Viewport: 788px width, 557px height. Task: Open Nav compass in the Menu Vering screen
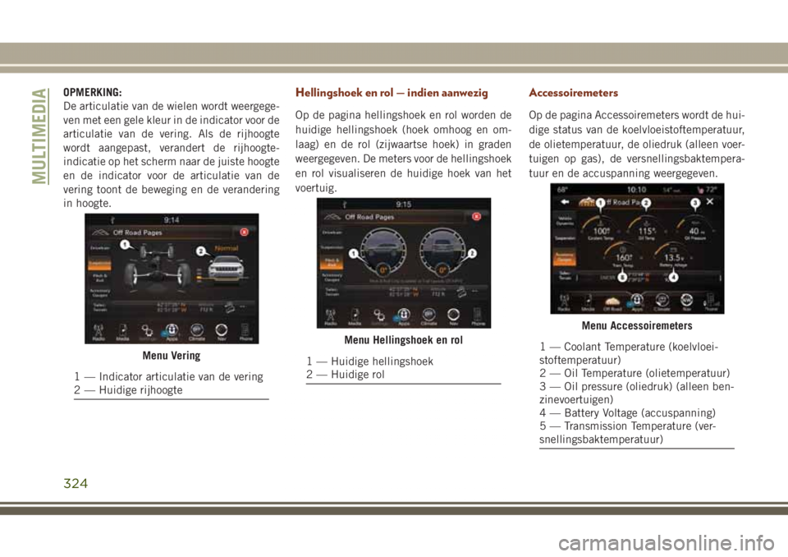point(221,332)
